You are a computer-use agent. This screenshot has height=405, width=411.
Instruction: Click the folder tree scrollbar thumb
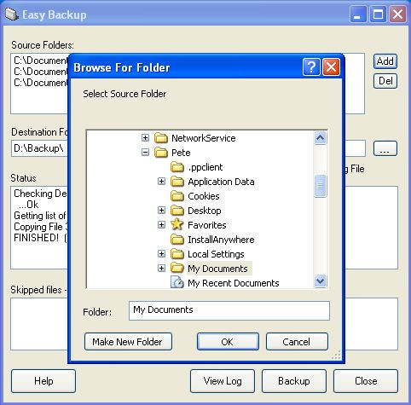(320, 186)
